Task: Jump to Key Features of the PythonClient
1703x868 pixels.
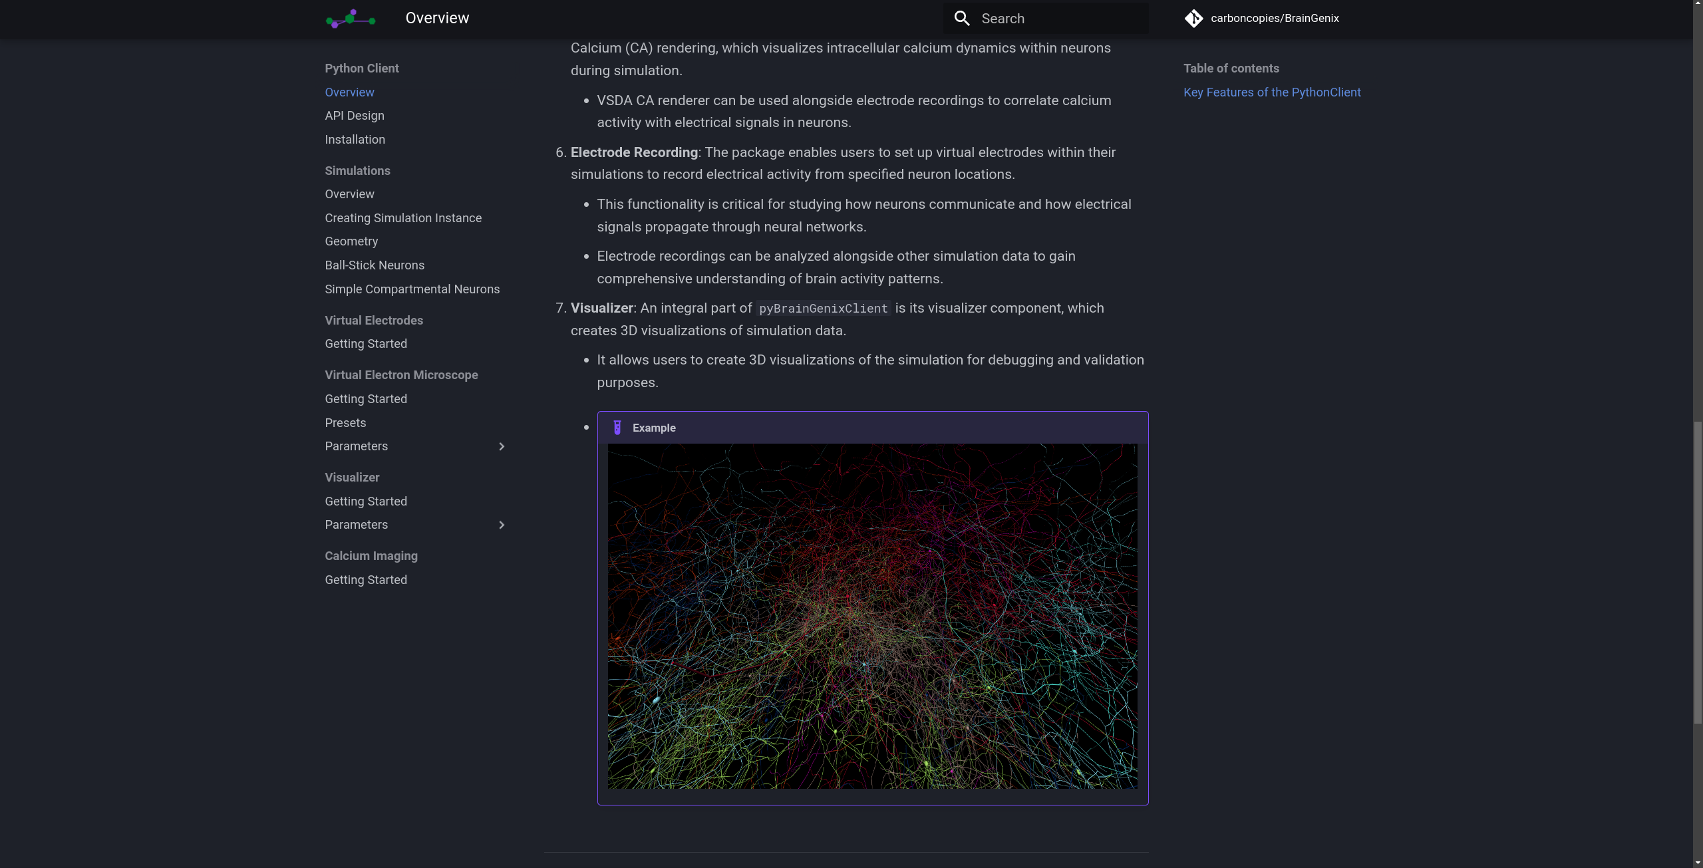Action: click(x=1271, y=92)
